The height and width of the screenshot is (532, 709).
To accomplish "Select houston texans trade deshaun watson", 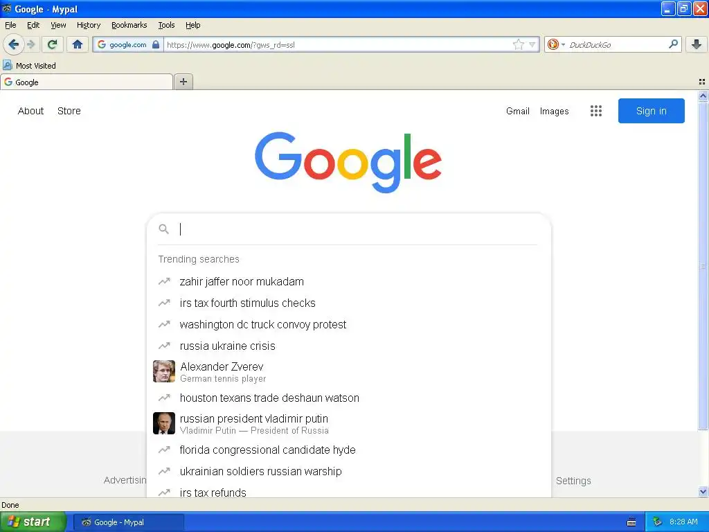I will pos(349,398).
